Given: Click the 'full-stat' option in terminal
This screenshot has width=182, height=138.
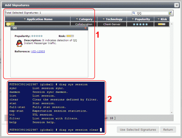Looking at the screenshot, I should 17,107.
